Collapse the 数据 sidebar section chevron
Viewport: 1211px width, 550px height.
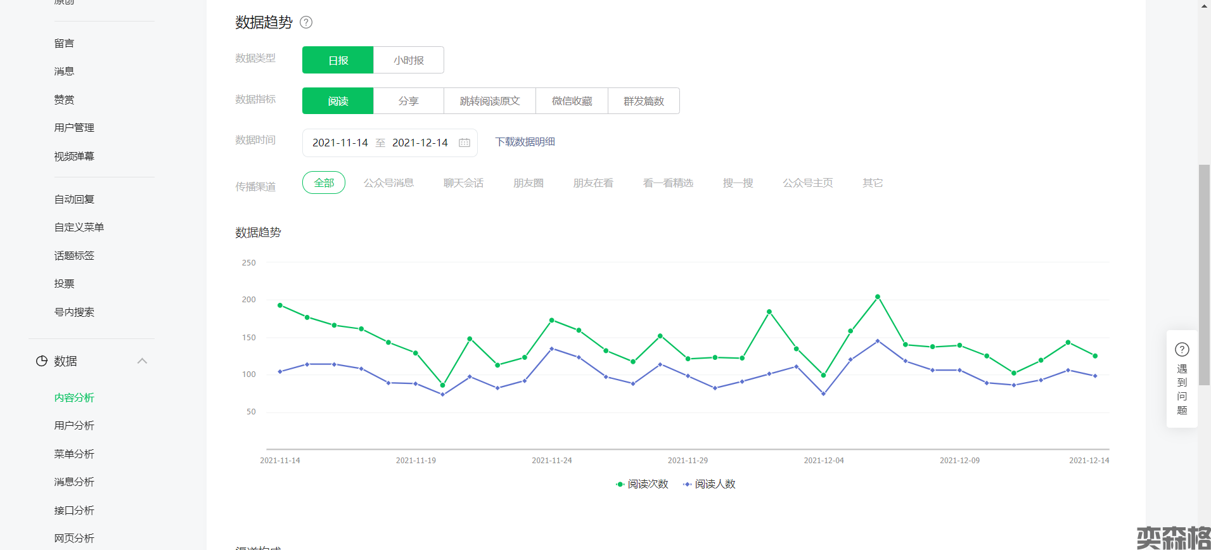point(142,361)
